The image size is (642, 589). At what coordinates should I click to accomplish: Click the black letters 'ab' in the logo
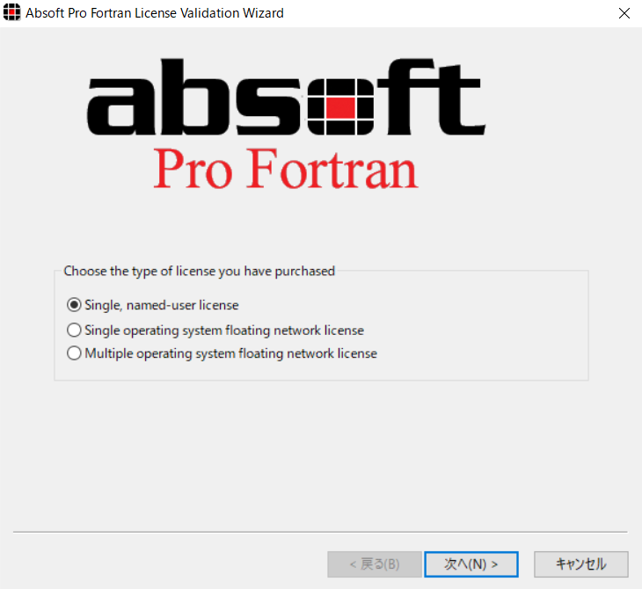pyautogui.click(x=161, y=97)
